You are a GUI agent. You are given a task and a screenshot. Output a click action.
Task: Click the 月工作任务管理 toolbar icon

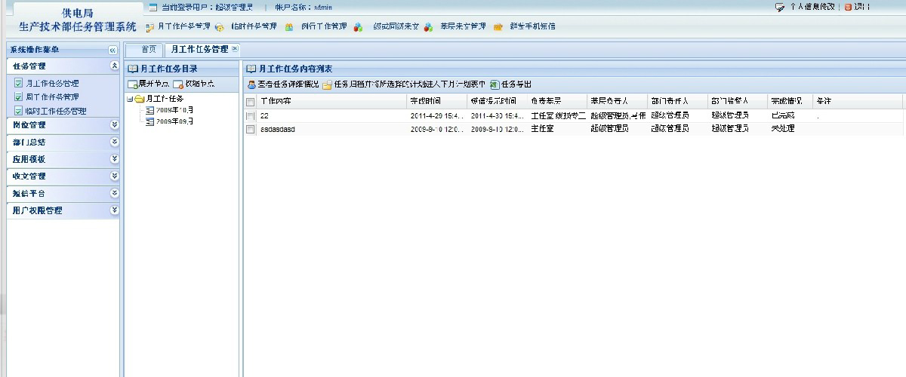pos(150,27)
